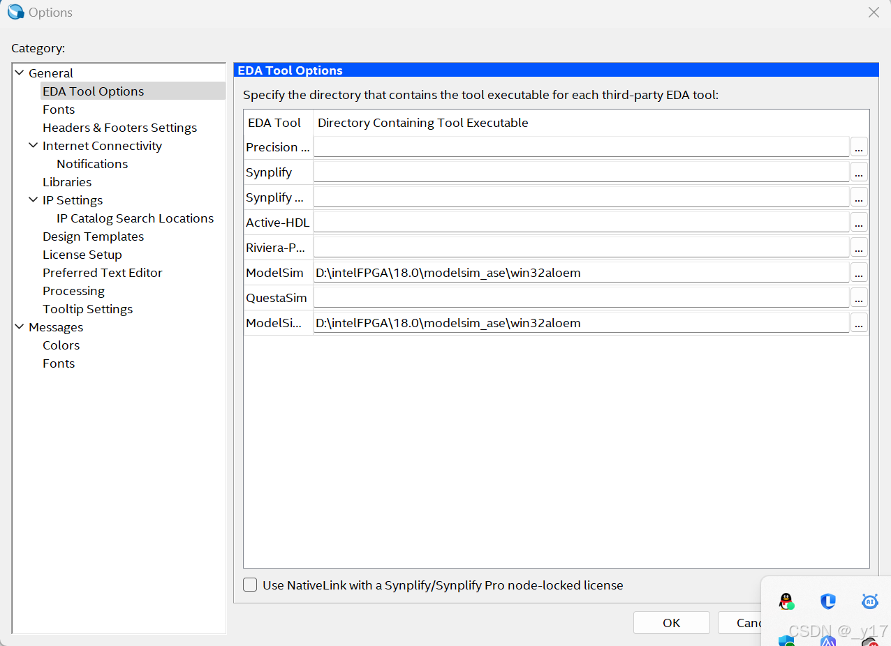Edit the "ModelSi..." truncated row directory path
The width and height of the screenshot is (891, 646).
pyautogui.click(x=581, y=323)
